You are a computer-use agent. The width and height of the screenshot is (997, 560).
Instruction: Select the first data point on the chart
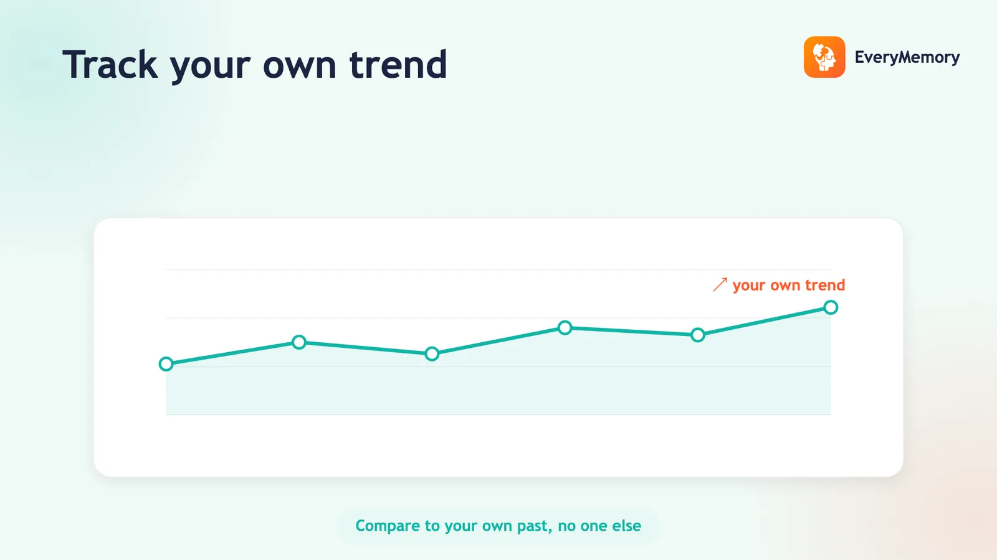click(166, 364)
